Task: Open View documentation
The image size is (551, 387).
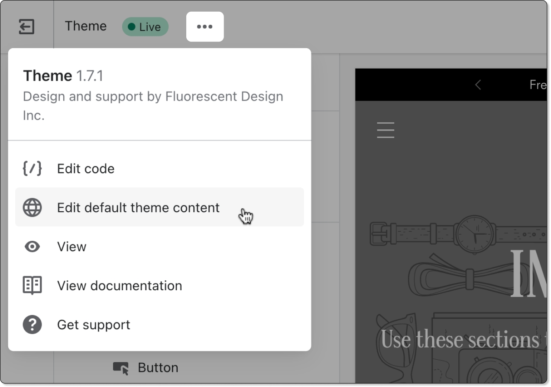Action: pyautogui.click(x=120, y=286)
